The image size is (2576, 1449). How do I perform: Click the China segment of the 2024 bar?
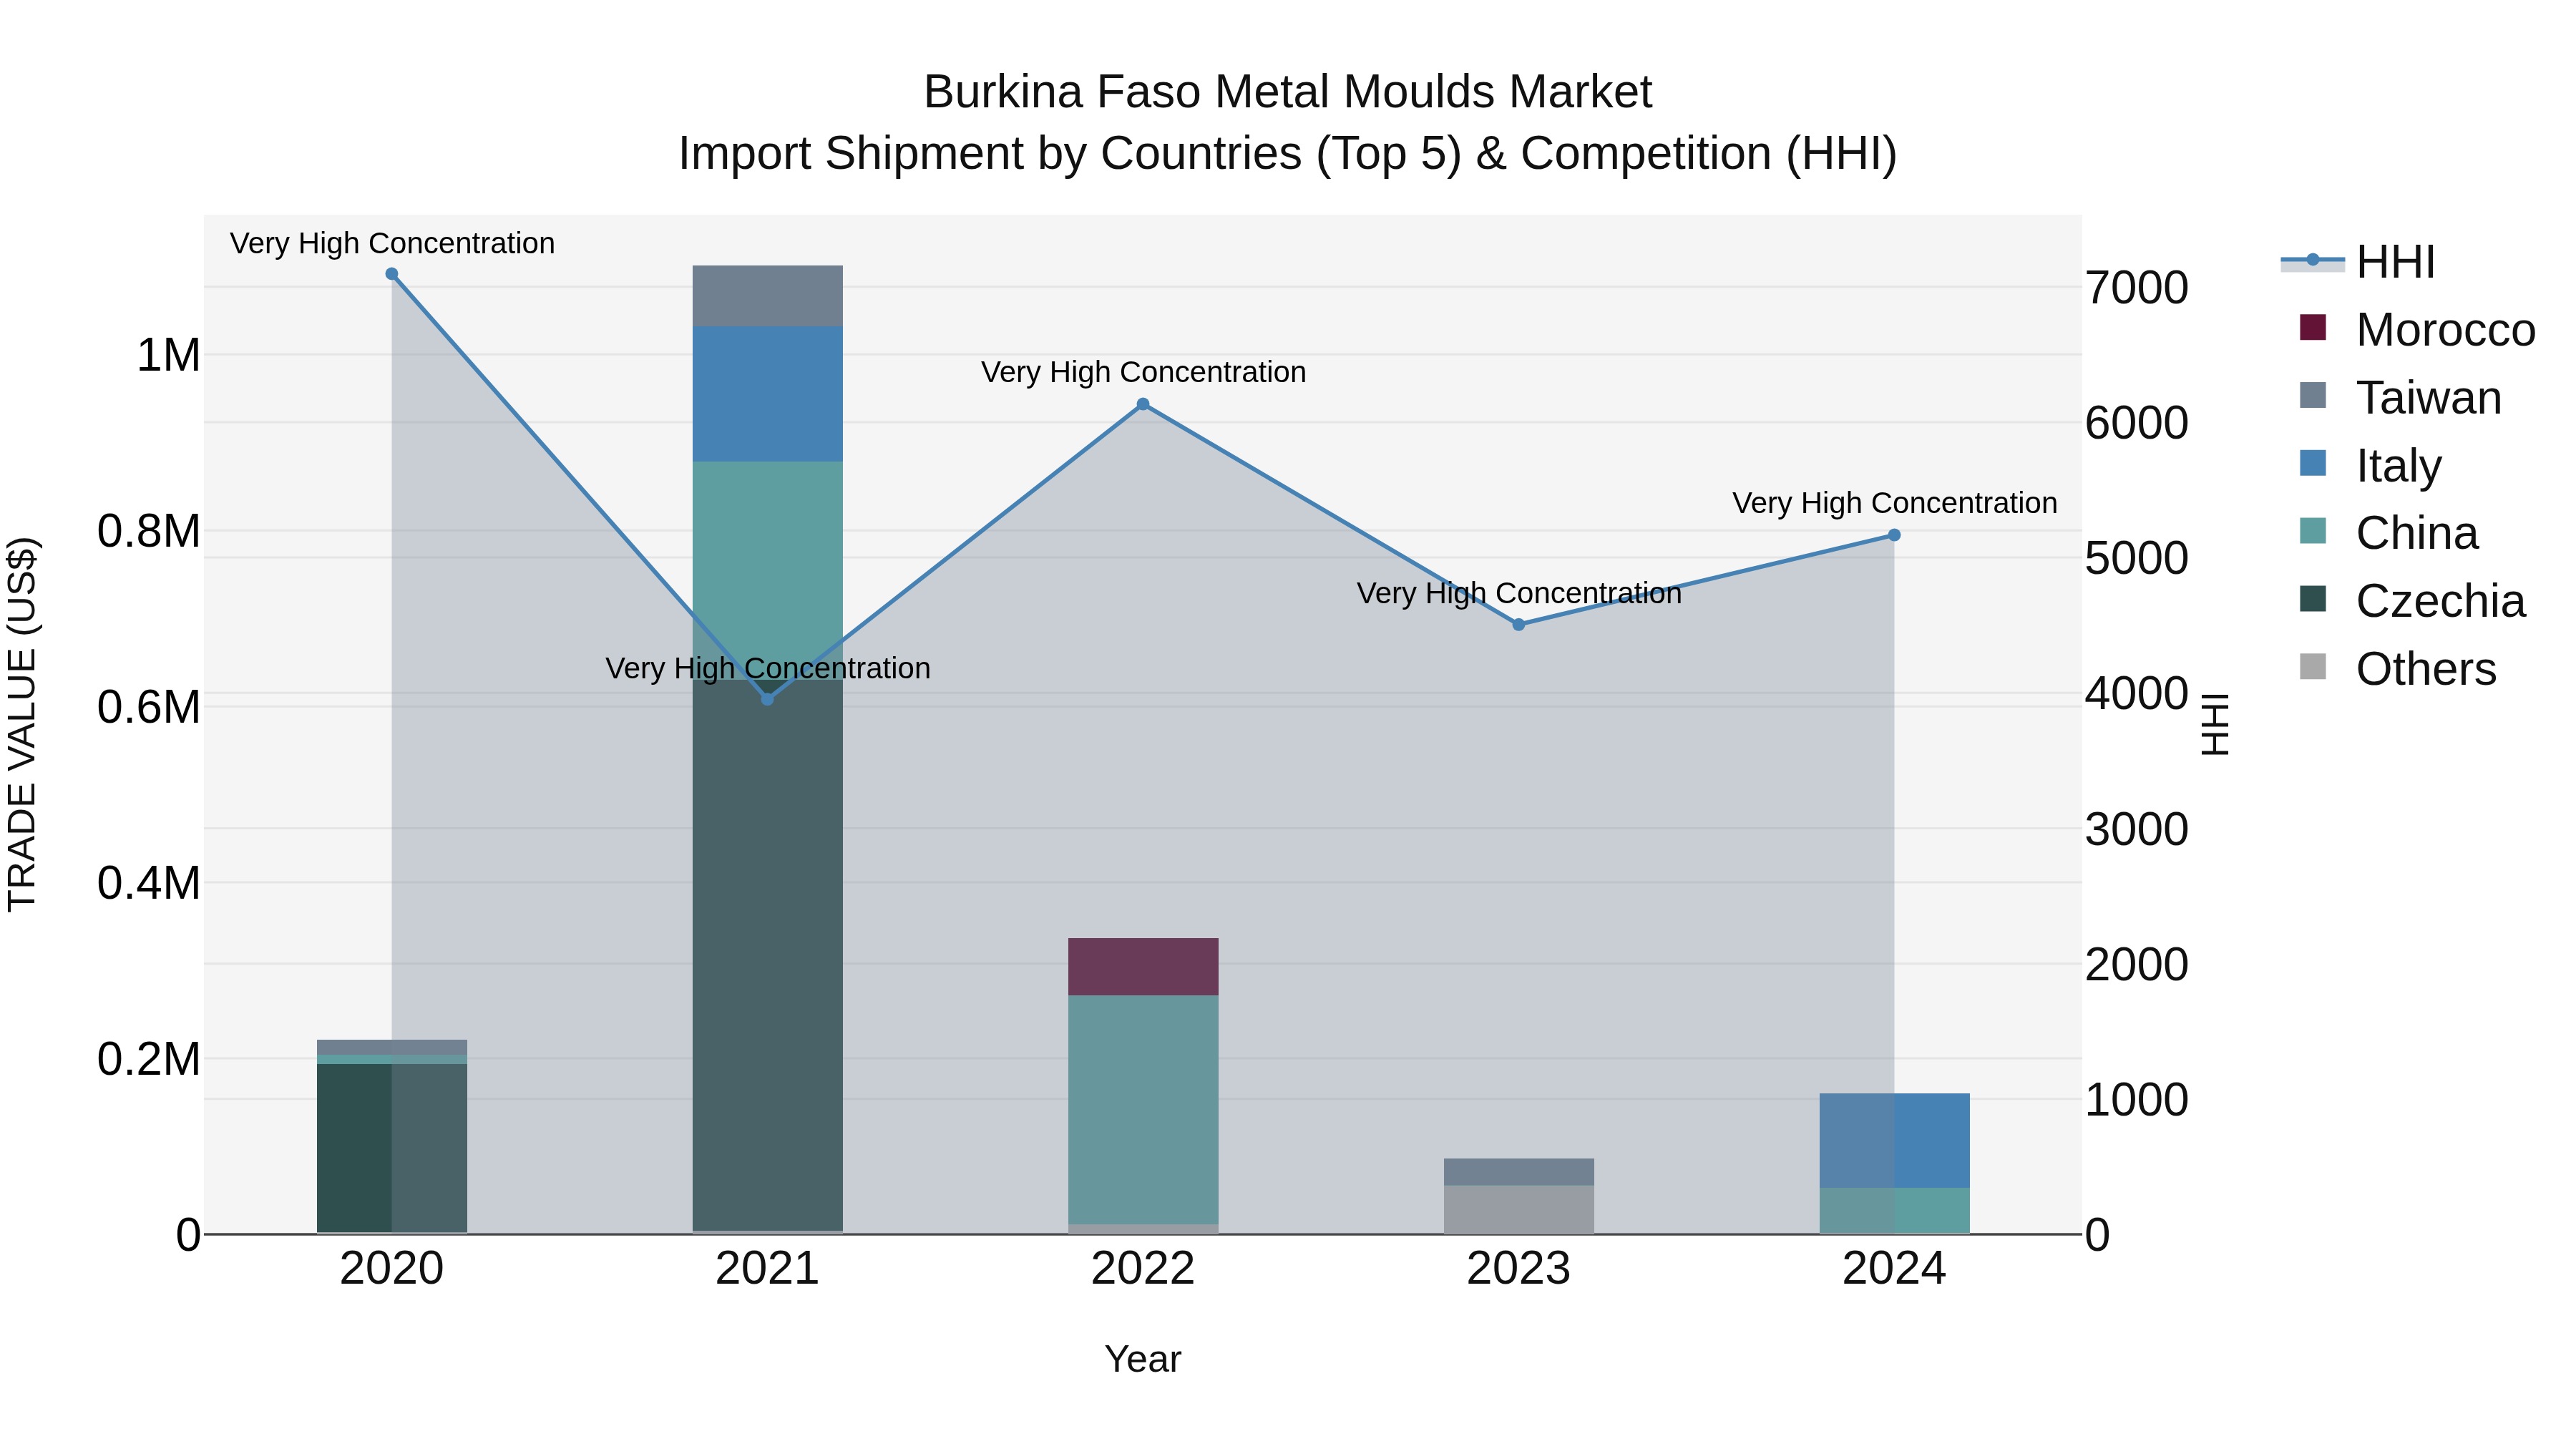pyautogui.click(x=1894, y=1211)
